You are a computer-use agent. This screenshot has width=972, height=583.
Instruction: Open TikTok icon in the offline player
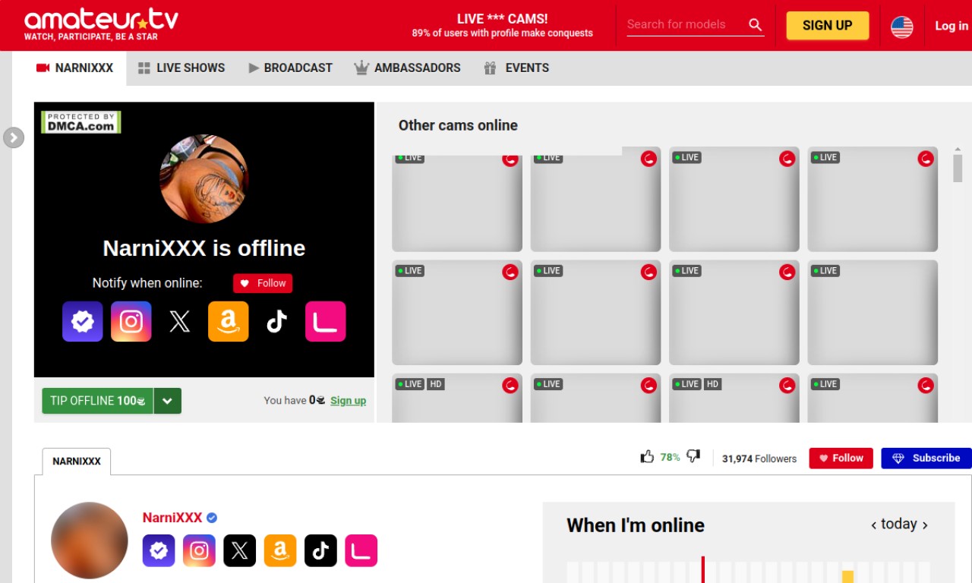point(277,321)
